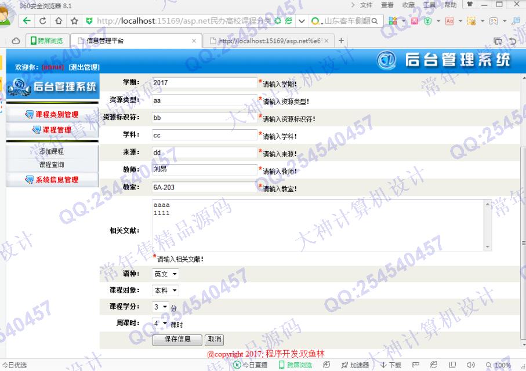
Task: Bookmark the page with the star icon
Action: [x=74, y=21]
